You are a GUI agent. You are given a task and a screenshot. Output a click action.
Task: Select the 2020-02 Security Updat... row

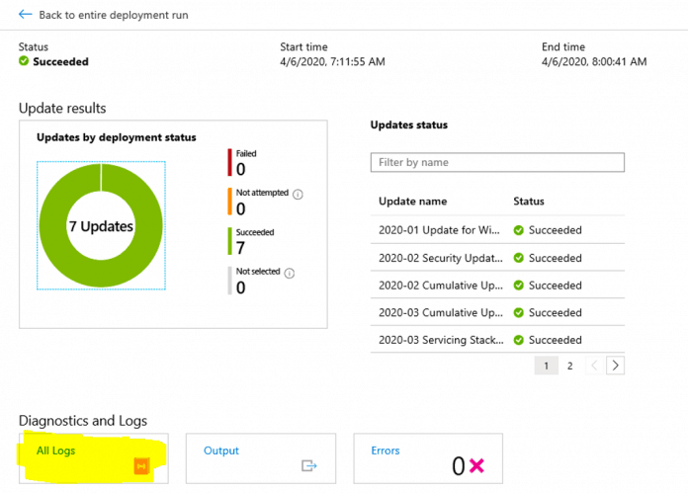(x=497, y=258)
